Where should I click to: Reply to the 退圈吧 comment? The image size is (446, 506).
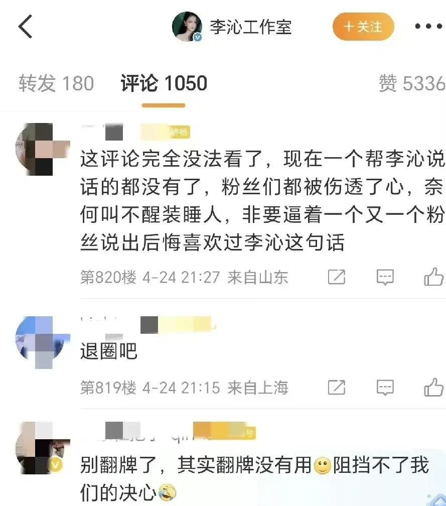[385, 387]
